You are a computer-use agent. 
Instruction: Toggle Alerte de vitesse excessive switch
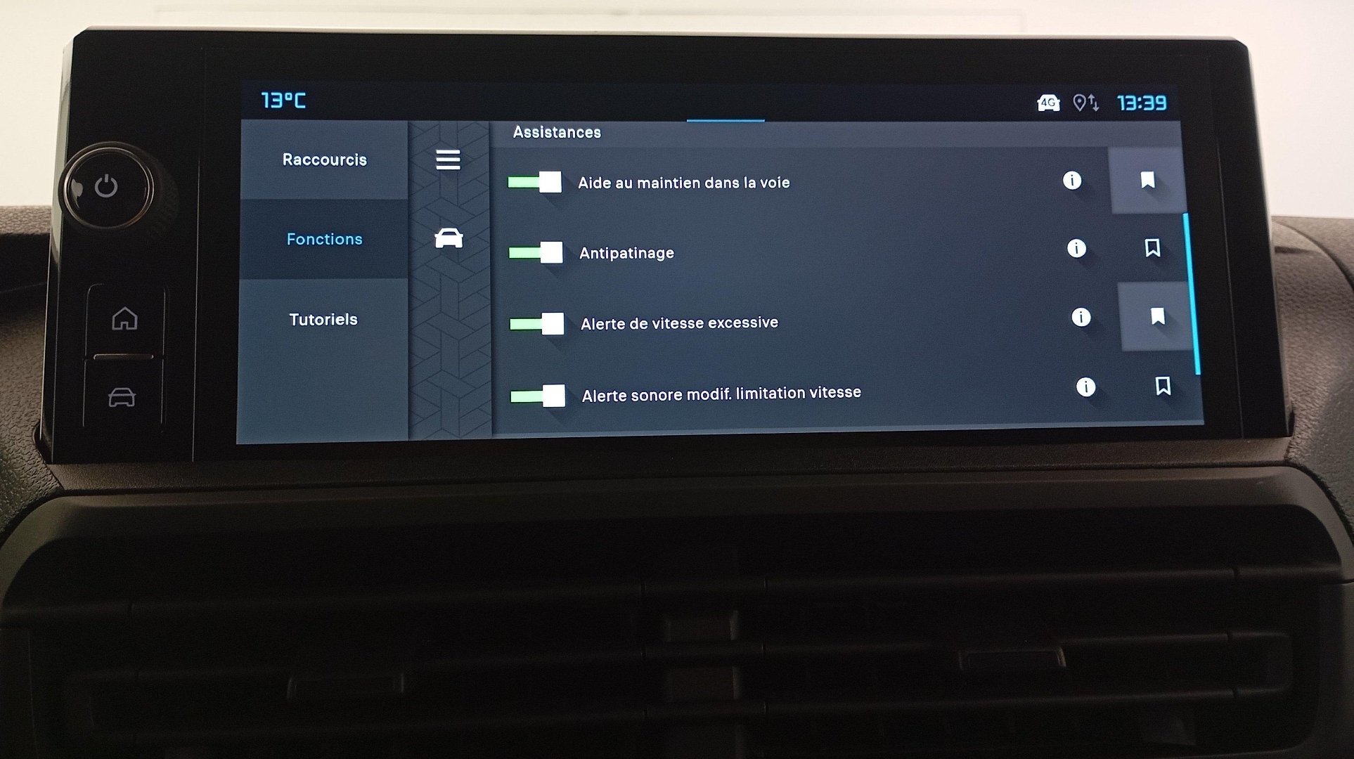(536, 324)
